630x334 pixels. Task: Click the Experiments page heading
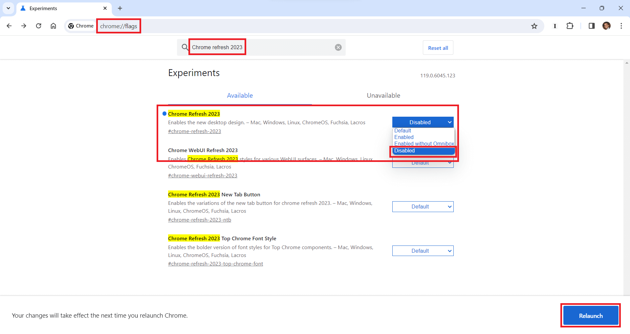[x=194, y=73]
